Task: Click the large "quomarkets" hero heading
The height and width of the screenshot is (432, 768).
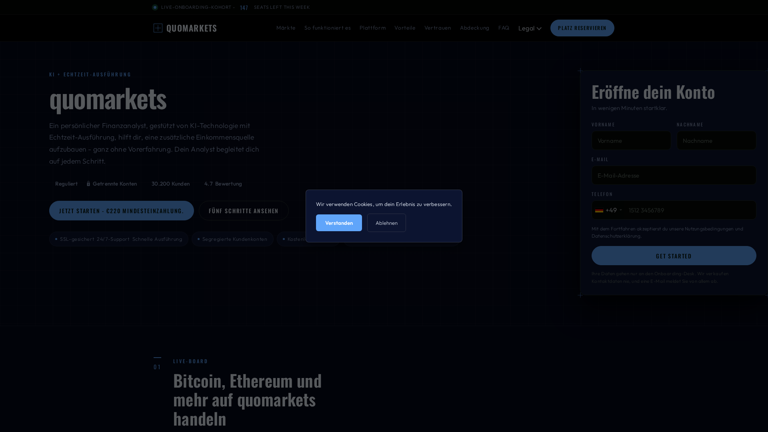Action: tap(108, 98)
